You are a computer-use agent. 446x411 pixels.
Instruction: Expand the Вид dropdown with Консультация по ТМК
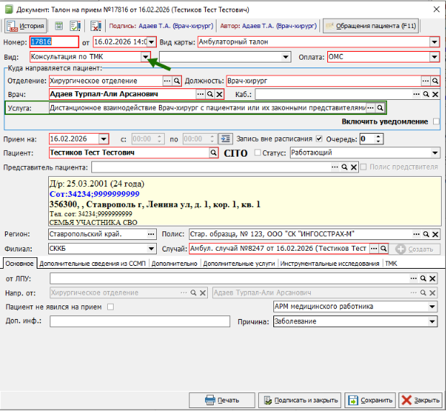(x=145, y=55)
